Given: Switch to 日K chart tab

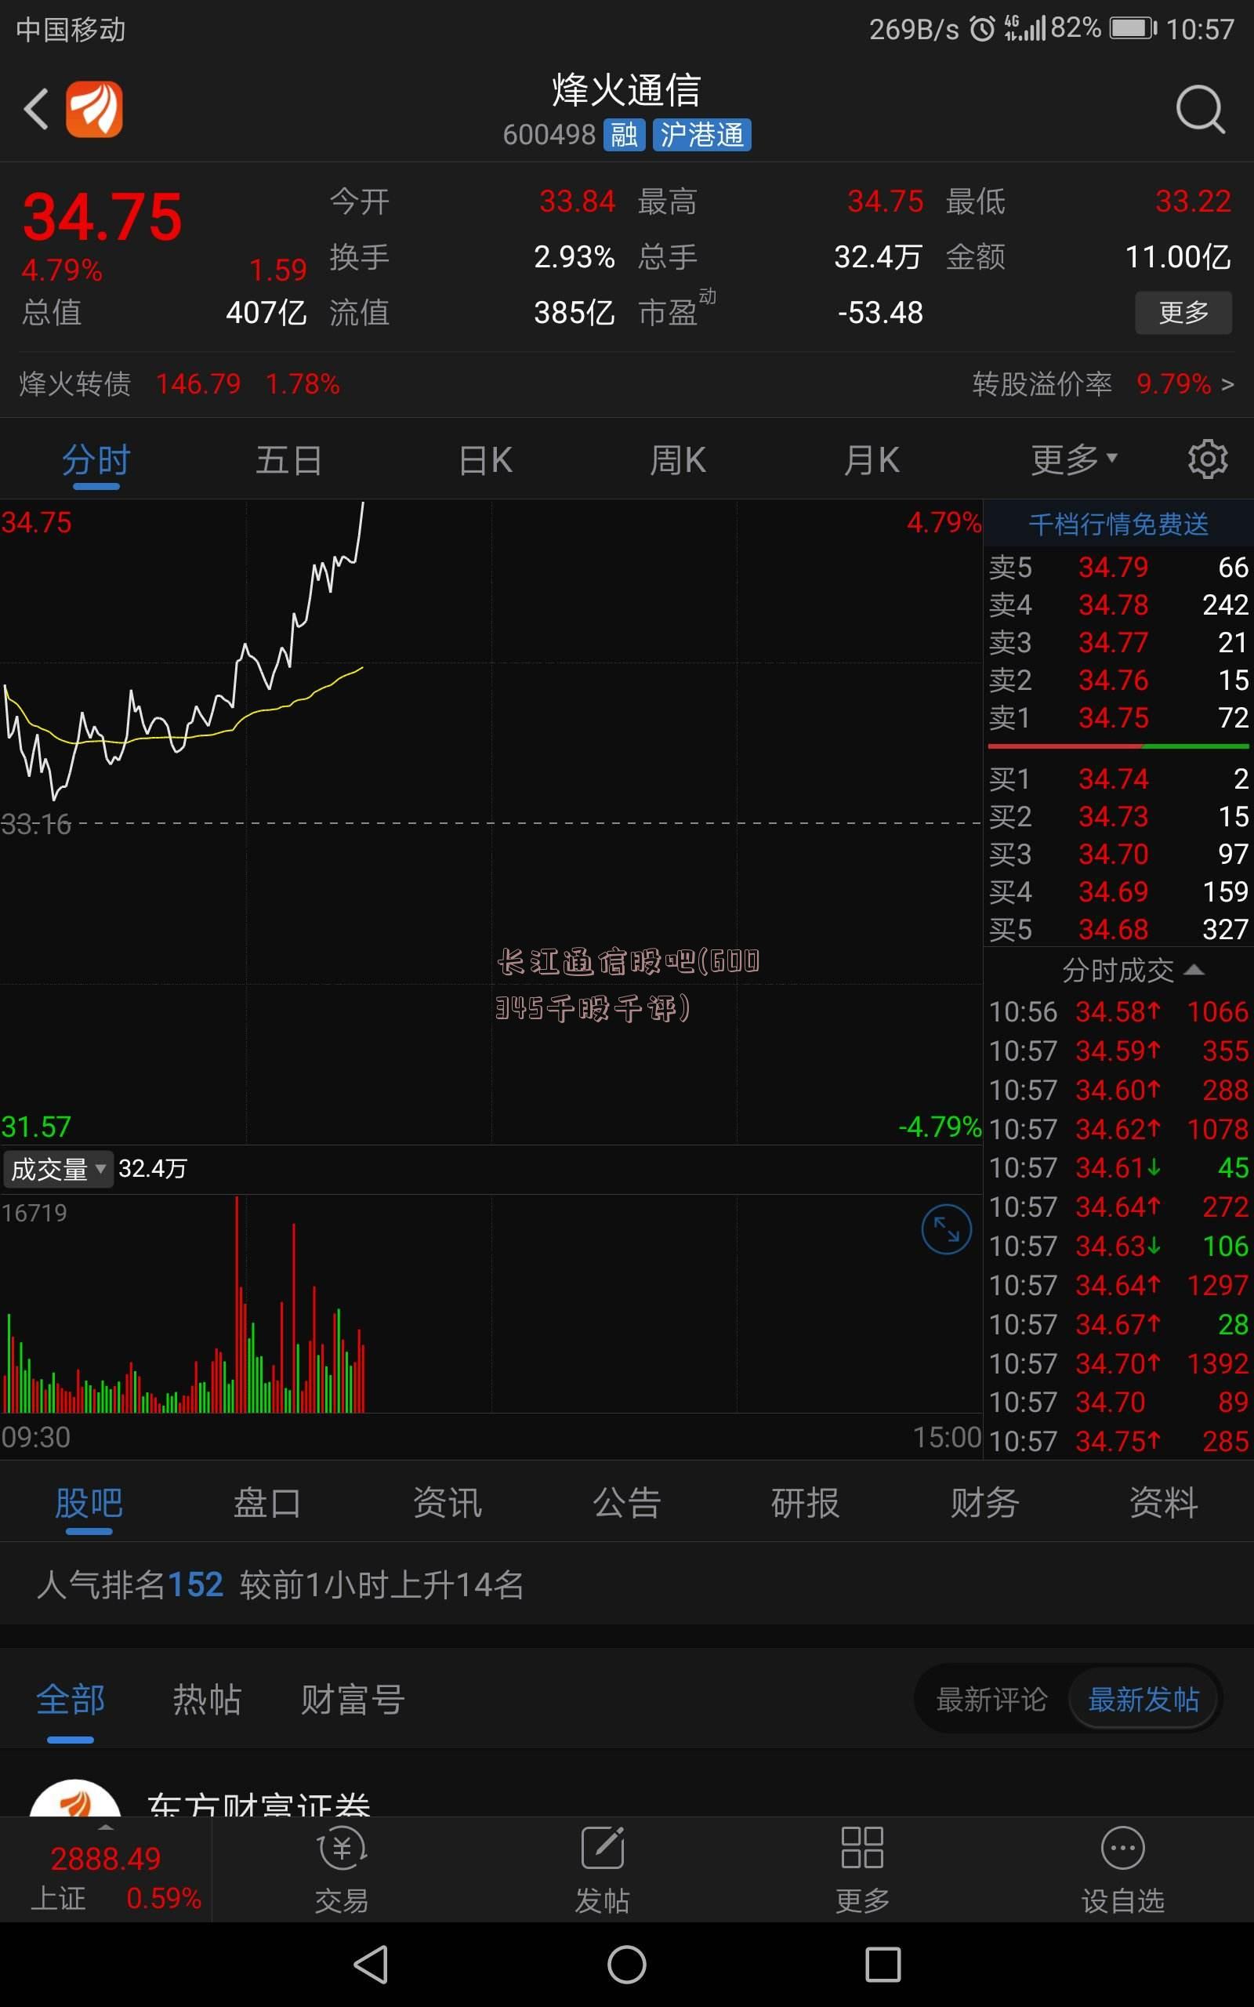Looking at the screenshot, I should (x=486, y=460).
